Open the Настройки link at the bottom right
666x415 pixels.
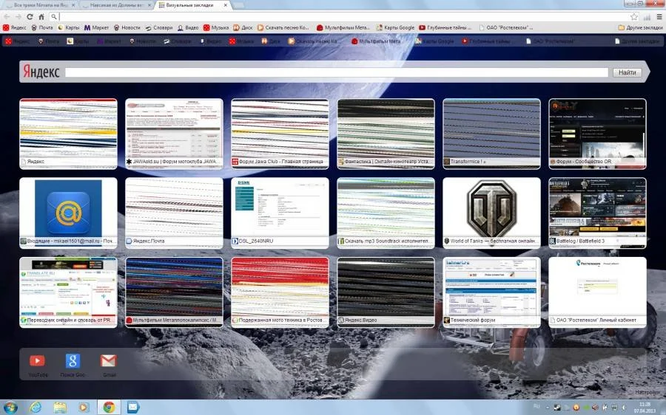[647, 392]
